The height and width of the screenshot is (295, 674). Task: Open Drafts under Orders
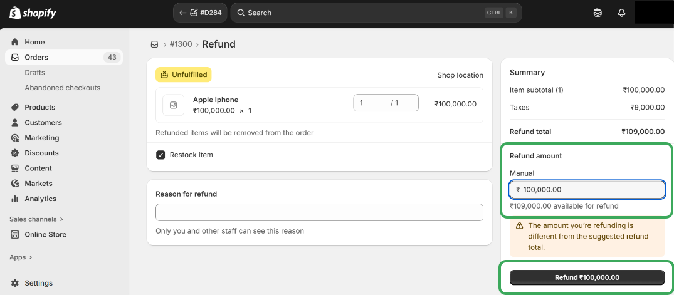pyautogui.click(x=34, y=73)
